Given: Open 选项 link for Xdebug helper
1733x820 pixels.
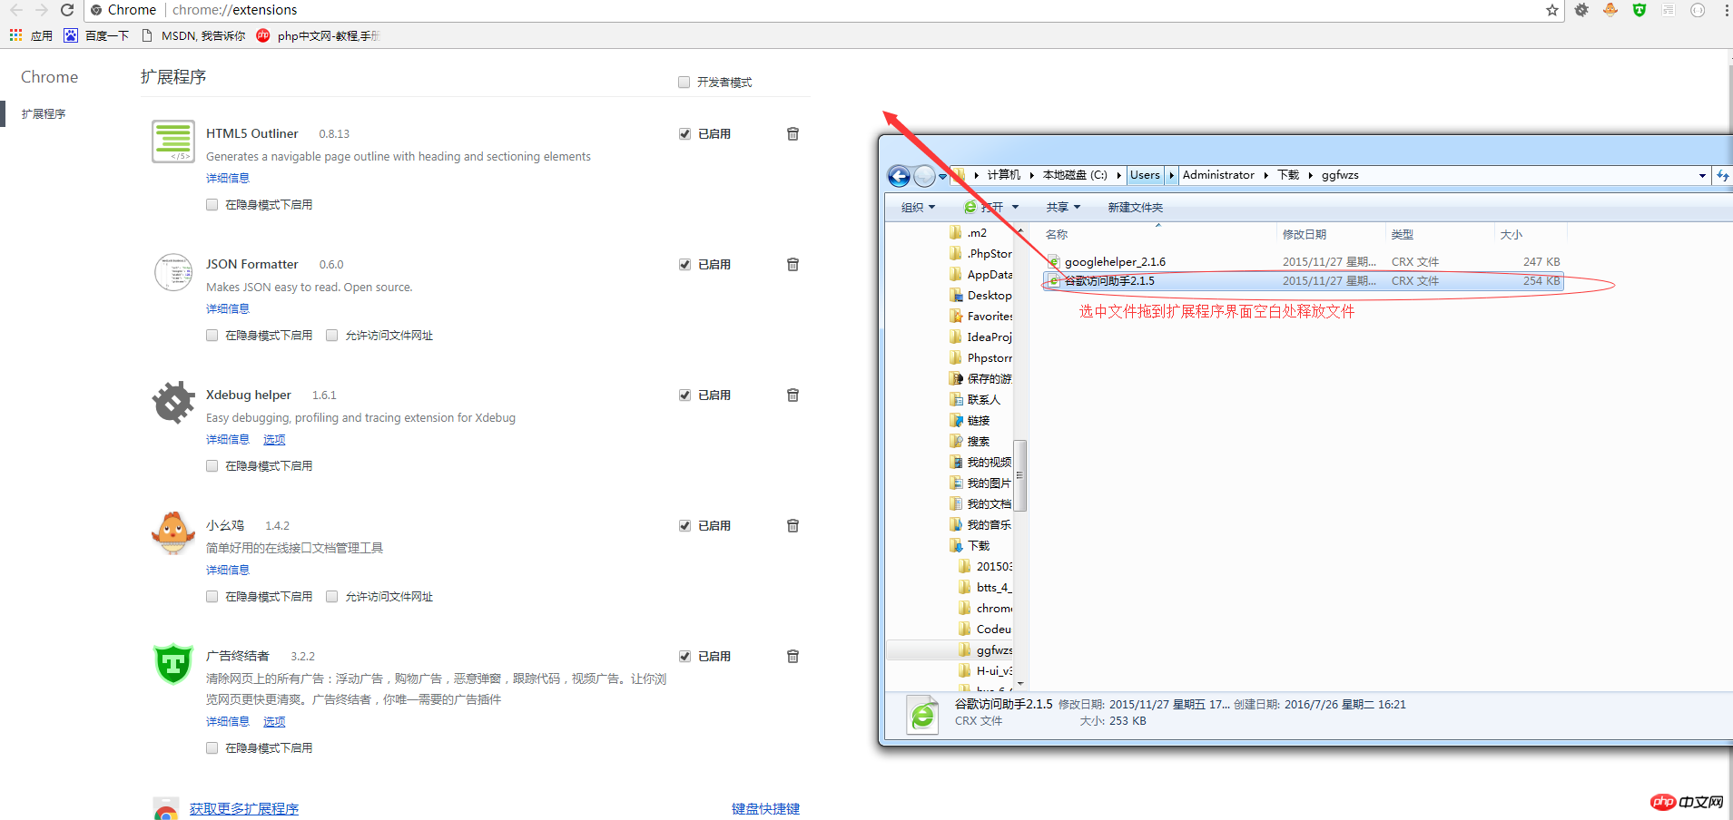Looking at the screenshot, I should [x=274, y=440].
